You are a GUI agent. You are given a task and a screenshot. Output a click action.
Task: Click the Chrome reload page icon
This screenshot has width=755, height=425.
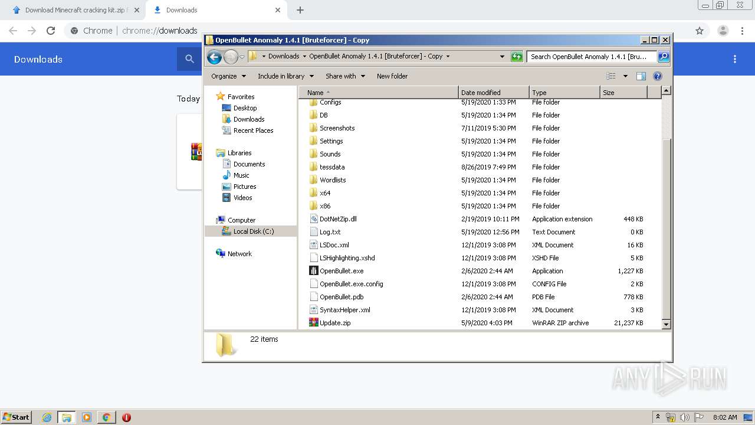click(x=51, y=31)
